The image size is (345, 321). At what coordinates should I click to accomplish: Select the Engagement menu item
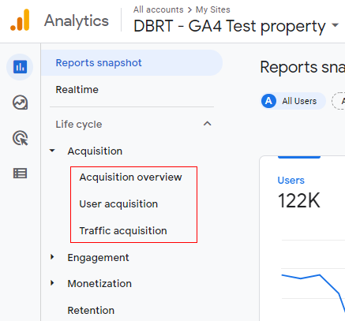[98, 258]
